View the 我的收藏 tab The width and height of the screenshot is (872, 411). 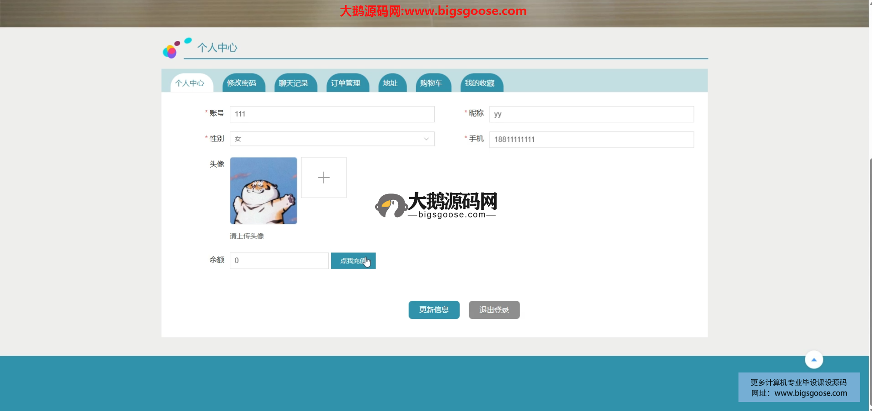click(x=480, y=83)
